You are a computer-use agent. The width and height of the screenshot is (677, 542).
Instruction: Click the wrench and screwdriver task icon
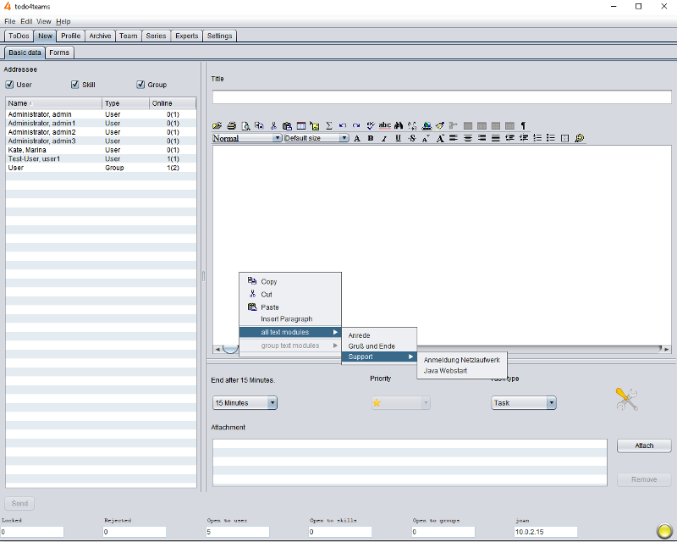(626, 399)
